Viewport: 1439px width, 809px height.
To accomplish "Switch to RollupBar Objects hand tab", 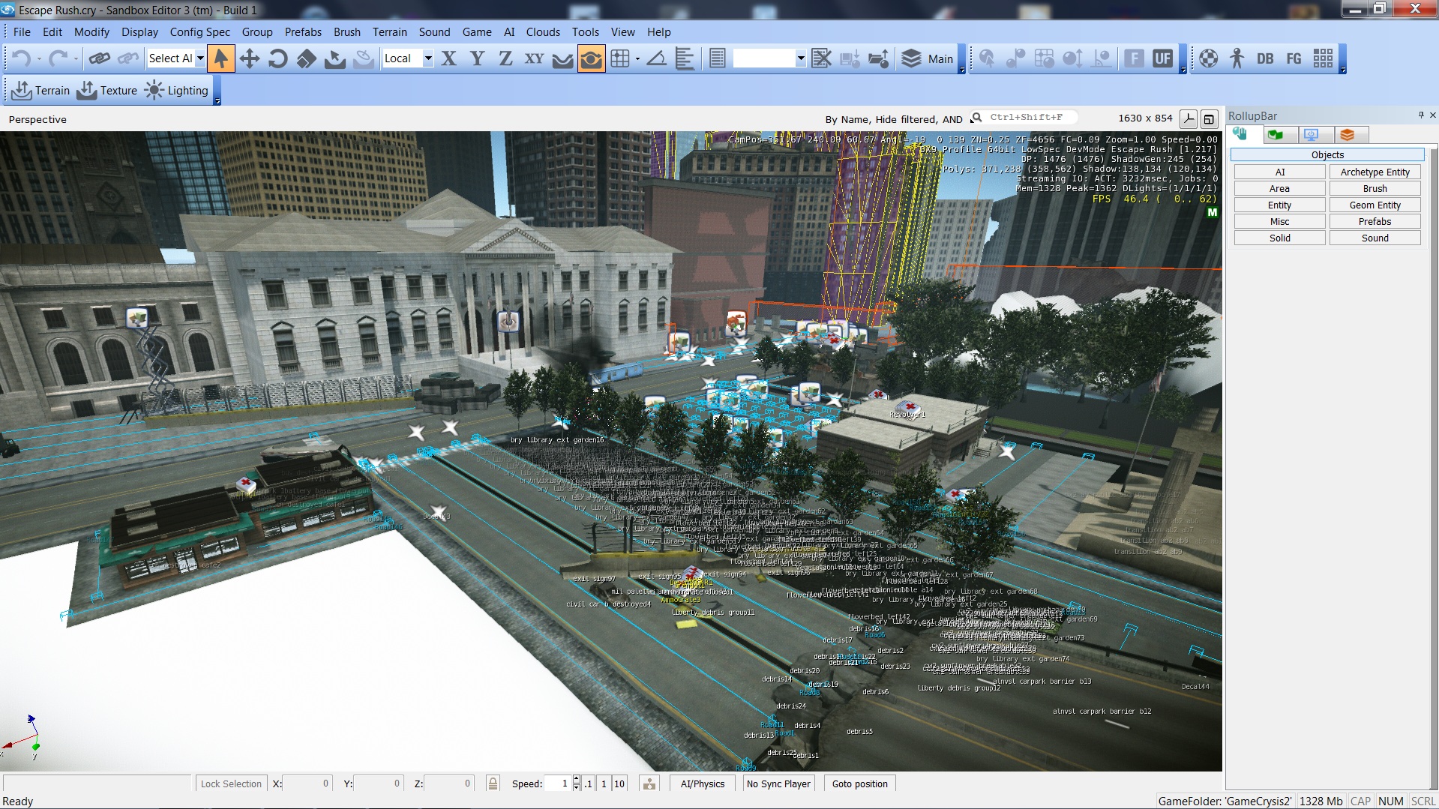I will tap(1241, 134).
